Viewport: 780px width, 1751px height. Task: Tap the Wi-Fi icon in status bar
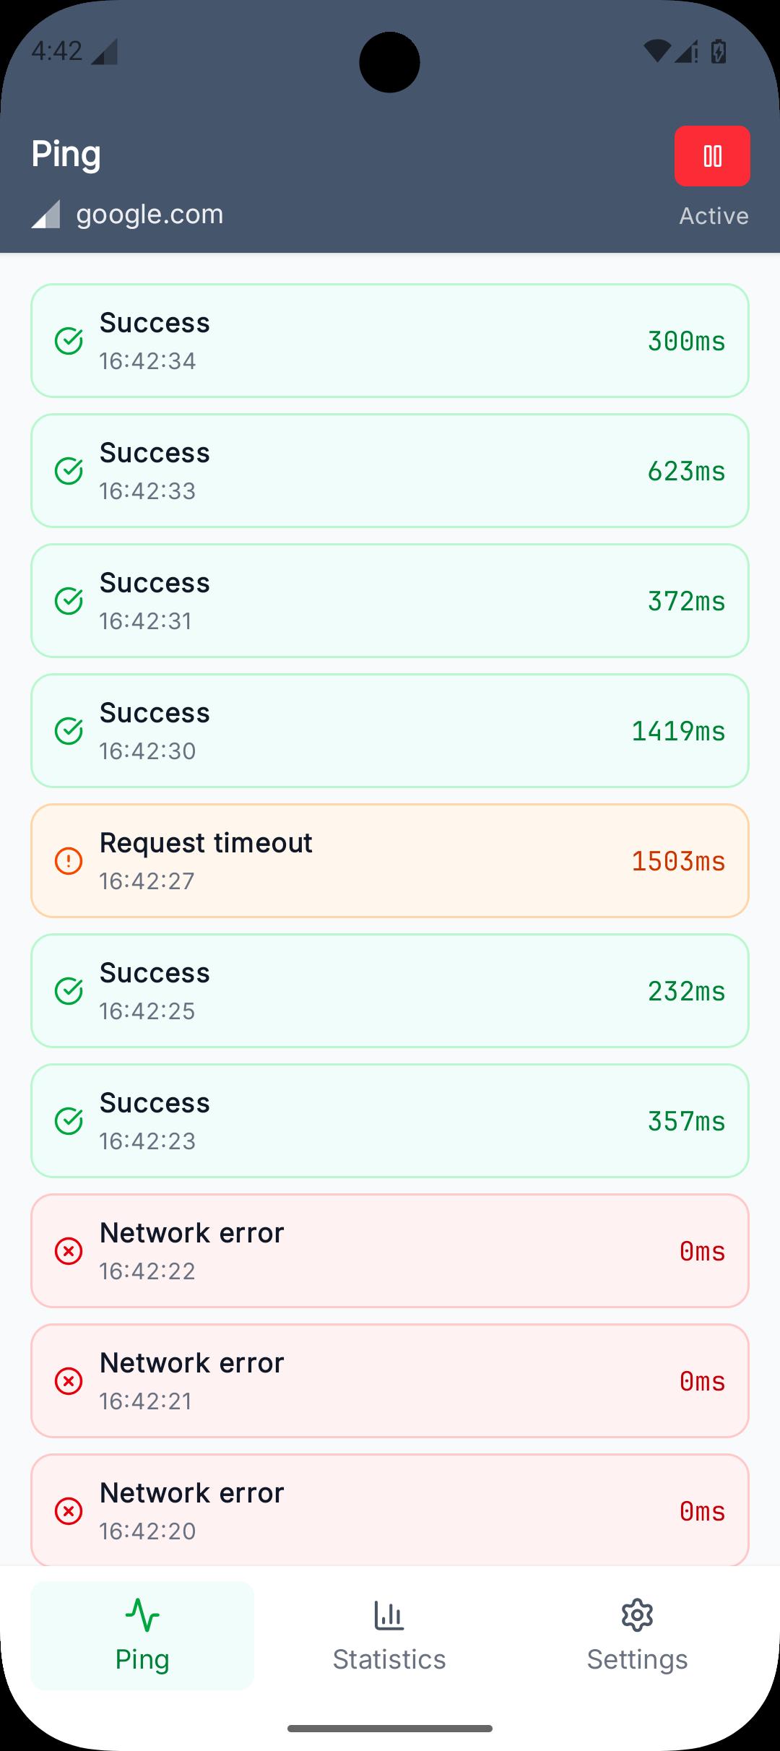tap(656, 51)
